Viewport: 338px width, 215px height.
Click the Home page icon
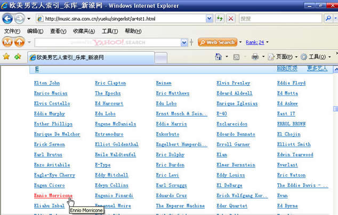click(219, 57)
